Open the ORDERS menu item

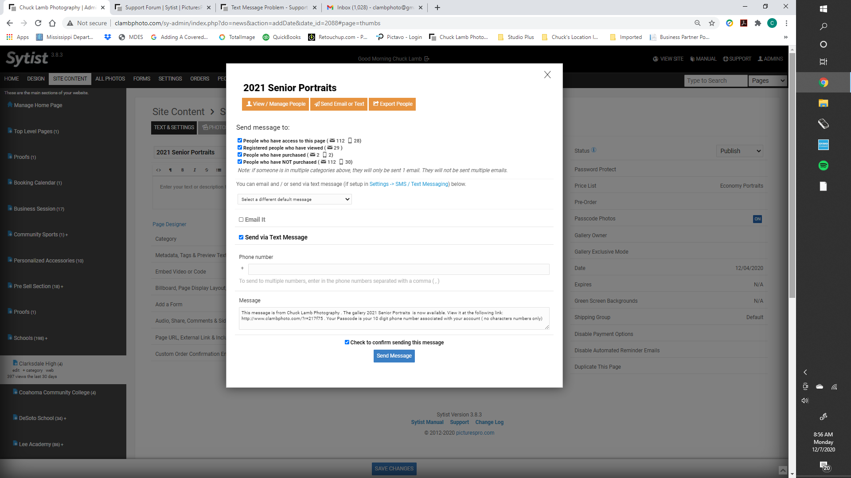pos(200,79)
